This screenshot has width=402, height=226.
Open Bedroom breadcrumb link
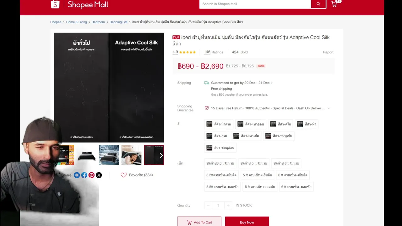coord(98,22)
